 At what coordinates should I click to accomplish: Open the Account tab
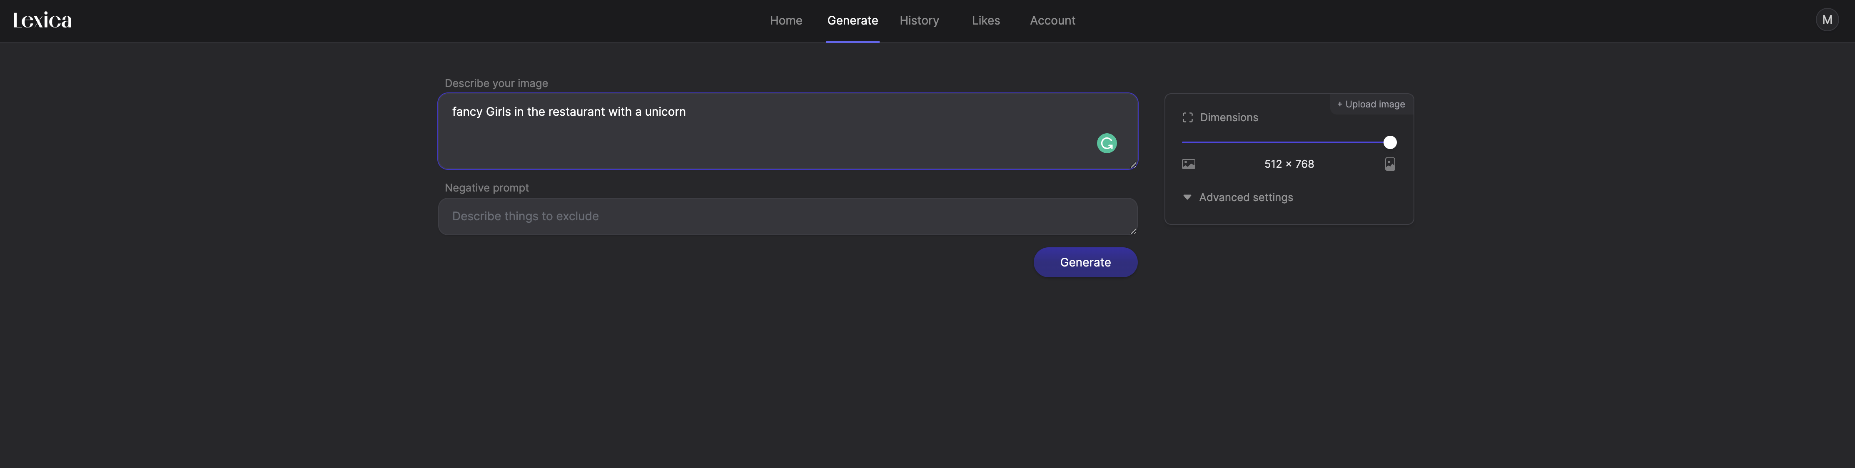1052,20
